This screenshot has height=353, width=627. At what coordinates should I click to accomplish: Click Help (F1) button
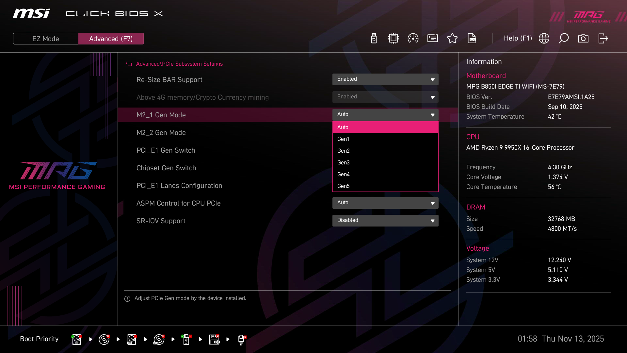[518, 38]
